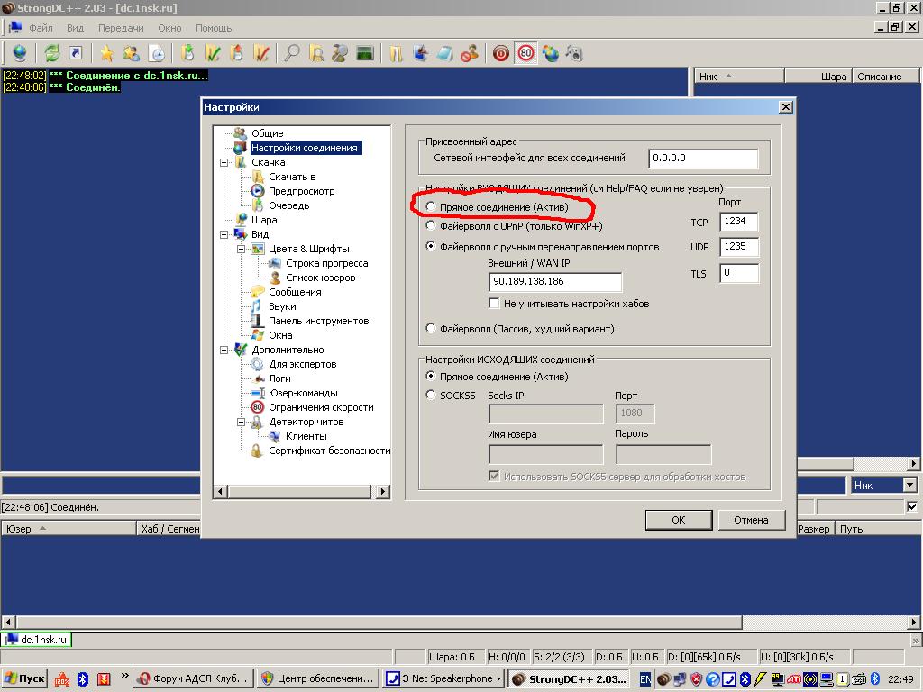The height and width of the screenshot is (692, 923).
Task: Select Общие in settings tree
Action: [267, 133]
